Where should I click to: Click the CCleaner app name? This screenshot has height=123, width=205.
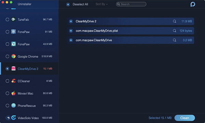24,81
